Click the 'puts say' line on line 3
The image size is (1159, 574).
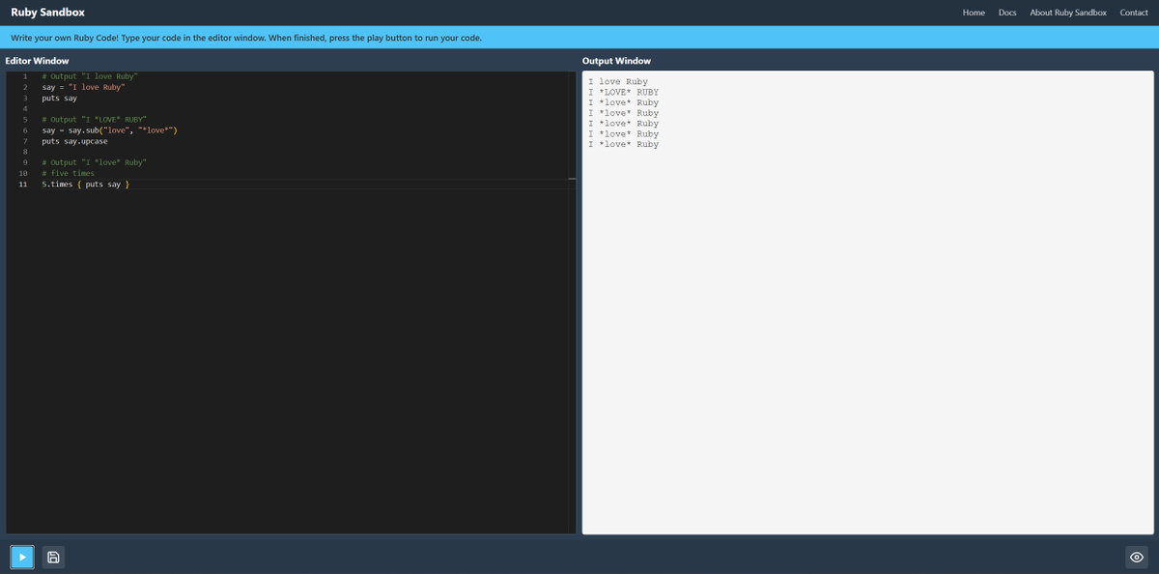pyautogui.click(x=59, y=98)
